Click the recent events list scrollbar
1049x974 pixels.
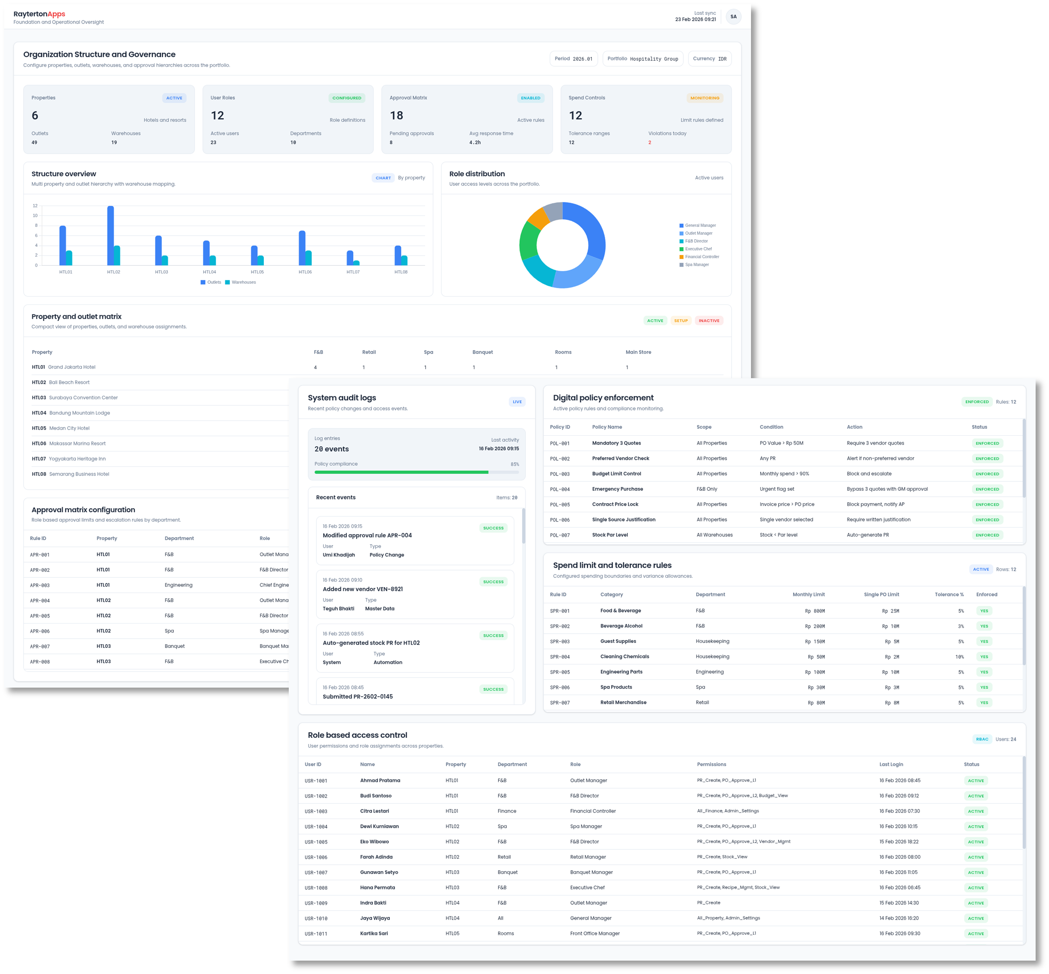pyautogui.click(x=524, y=526)
